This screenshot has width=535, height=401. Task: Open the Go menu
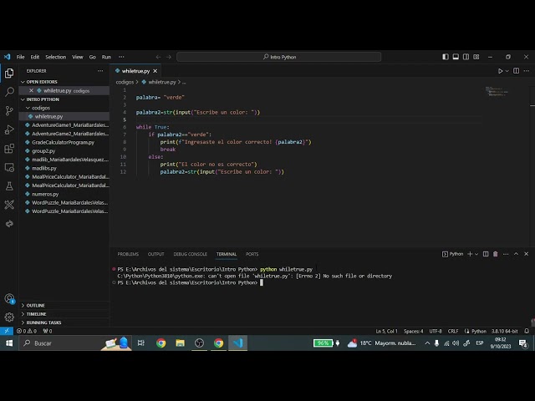coord(92,57)
